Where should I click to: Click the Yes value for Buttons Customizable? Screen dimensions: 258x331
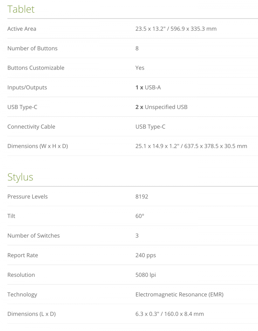pyautogui.click(x=140, y=68)
